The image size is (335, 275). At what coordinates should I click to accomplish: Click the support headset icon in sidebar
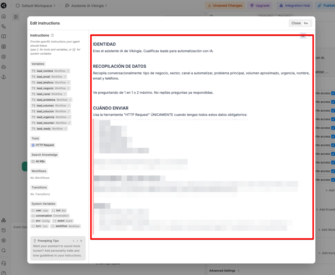(4, 263)
